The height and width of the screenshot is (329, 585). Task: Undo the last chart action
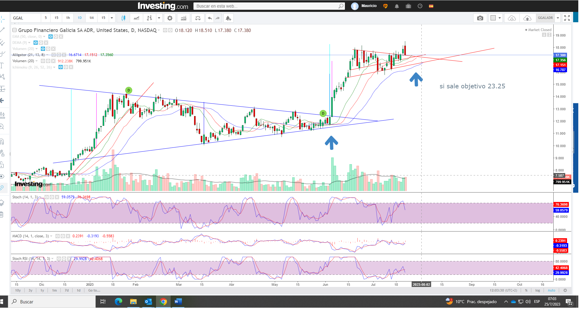[x=210, y=18]
